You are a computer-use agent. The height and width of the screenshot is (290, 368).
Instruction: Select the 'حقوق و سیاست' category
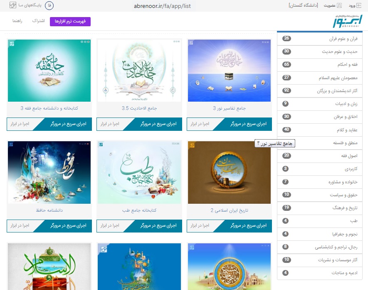pos(320,195)
